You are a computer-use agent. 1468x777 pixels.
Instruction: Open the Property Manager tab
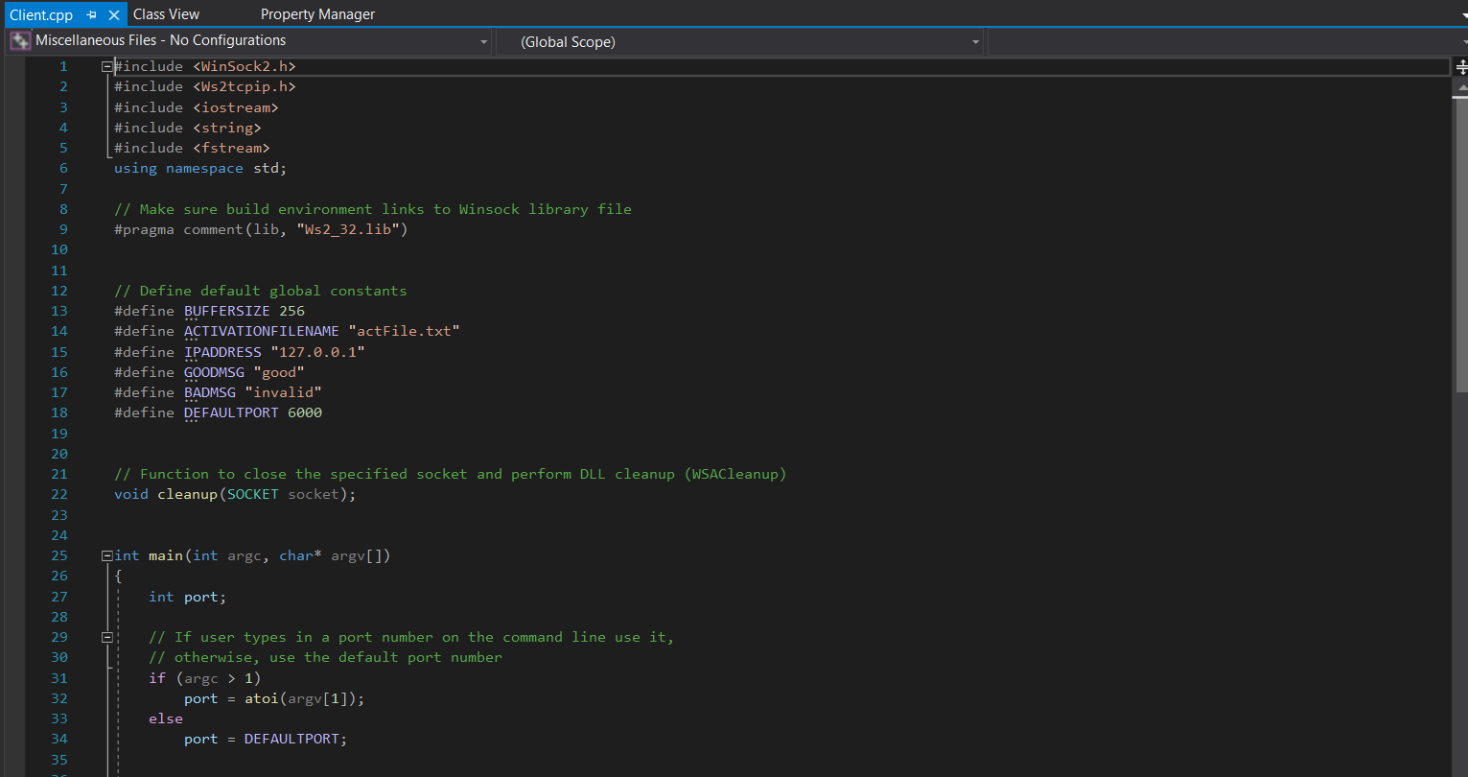coord(317,13)
